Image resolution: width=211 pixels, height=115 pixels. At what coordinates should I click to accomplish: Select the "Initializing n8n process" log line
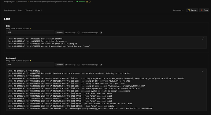click(37, 41)
